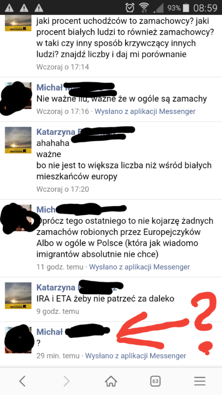Tap Messenger link under the 17:16 comment

(145, 111)
